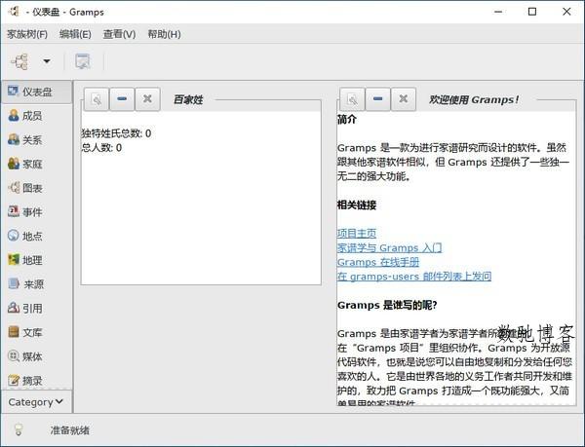The image size is (585, 447).
Task: Minimize the Gramps window
Action: tap(498, 12)
